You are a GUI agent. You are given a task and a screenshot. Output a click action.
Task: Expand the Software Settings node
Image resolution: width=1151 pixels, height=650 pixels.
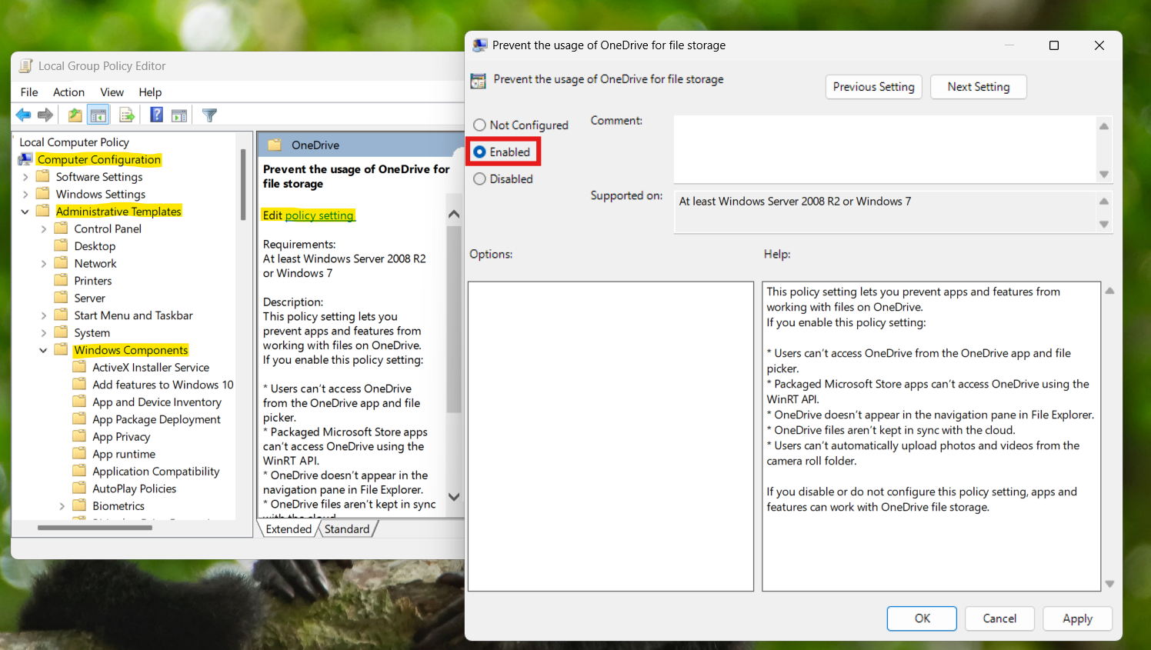[25, 177]
